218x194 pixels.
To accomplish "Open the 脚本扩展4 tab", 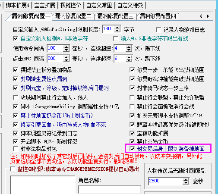I will [17, 6].
